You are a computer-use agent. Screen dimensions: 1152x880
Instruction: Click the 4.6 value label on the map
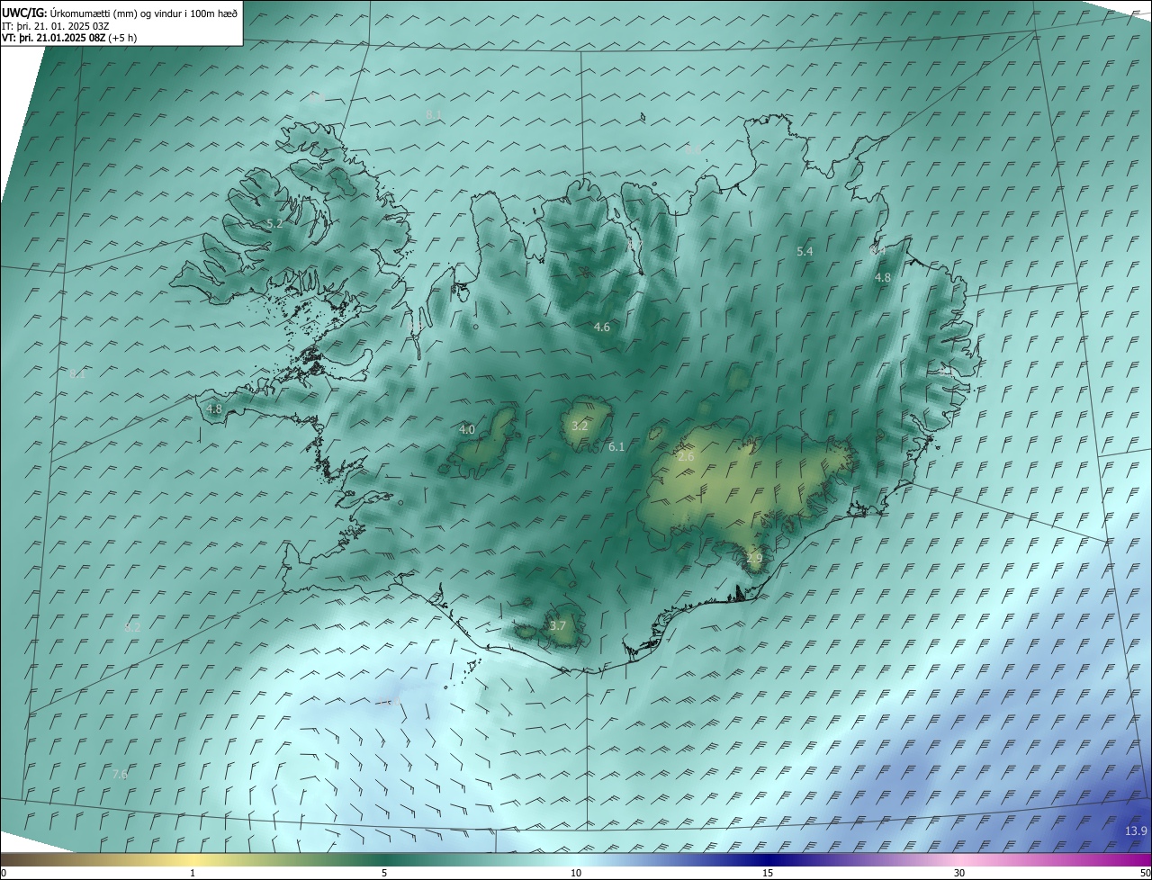pos(602,328)
